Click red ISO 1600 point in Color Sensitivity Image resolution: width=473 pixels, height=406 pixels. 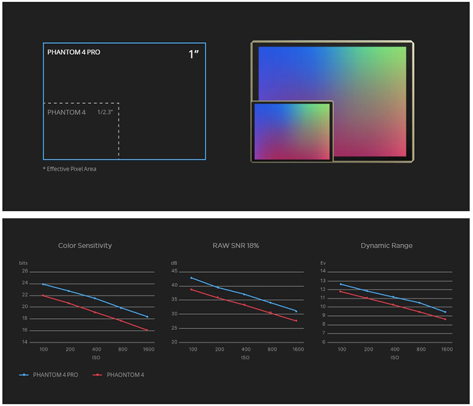click(x=147, y=330)
